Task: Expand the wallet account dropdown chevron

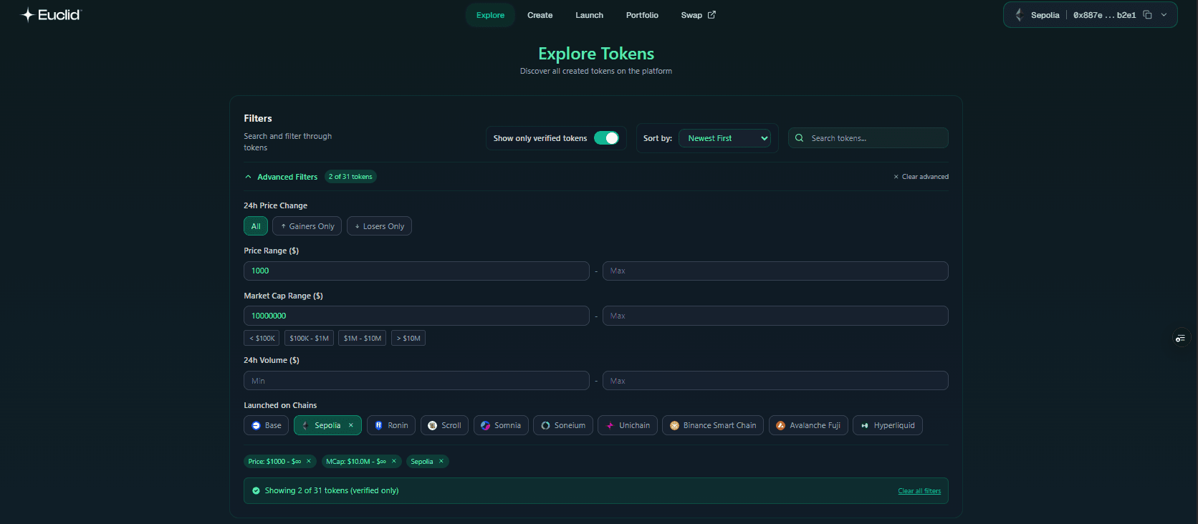Action: (1164, 15)
